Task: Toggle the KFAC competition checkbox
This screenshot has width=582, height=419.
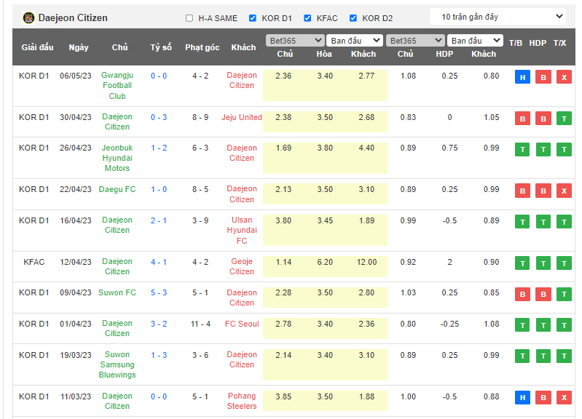Action: [307, 18]
